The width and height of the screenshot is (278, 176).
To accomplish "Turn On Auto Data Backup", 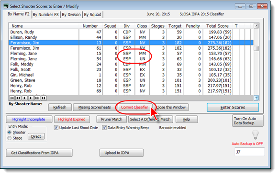I will point(248,121).
